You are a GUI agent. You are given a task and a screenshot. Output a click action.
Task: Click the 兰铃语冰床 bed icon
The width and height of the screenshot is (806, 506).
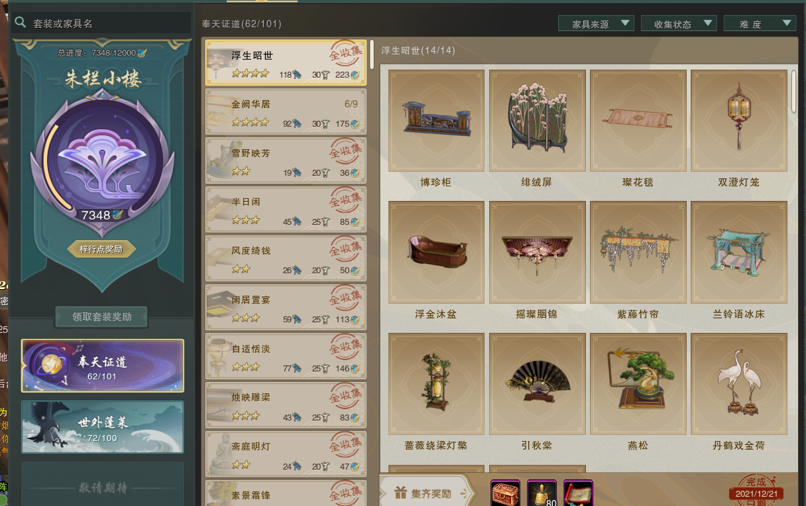pyautogui.click(x=738, y=252)
